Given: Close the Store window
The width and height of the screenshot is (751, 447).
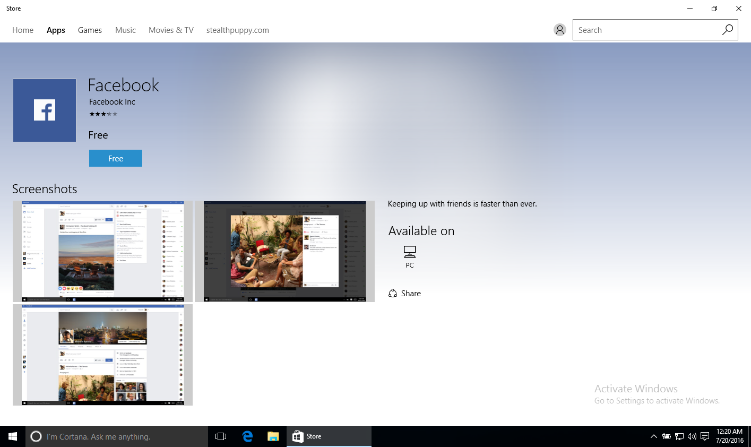Looking at the screenshot, I should [739, 8].
